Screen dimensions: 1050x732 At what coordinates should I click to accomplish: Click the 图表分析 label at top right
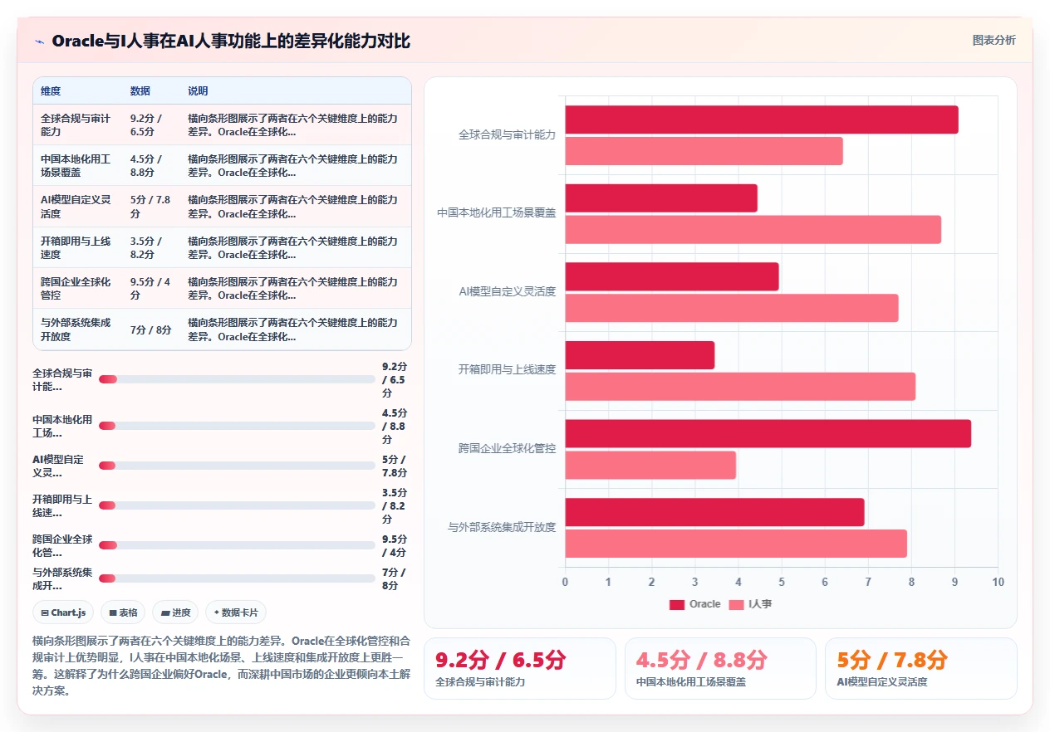[x=994, y=40]
